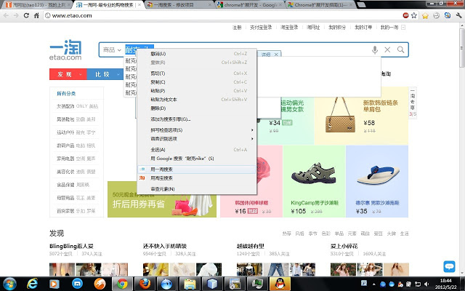The width and height of the screenshot is (465, 291).
Task: Open Firefox from the taskbar
Action: coord(145,284)
